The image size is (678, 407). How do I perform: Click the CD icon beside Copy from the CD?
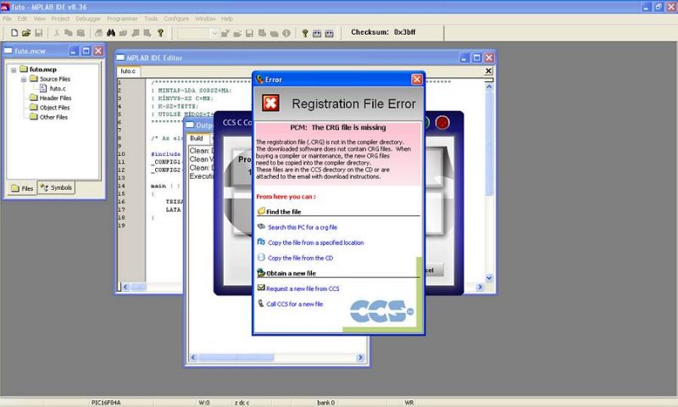(261, 257)
